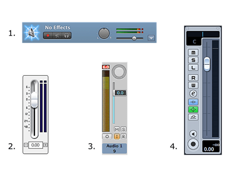Toggle the sends bypass icon below the green EQ icon
The image size is (244, 177).
pos(193,117)
